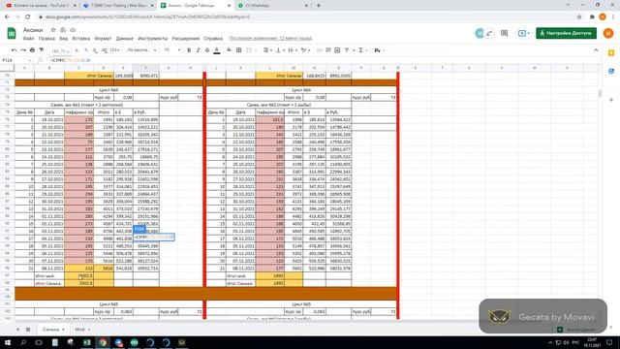Open Google Keep side panel icon

[x=611, y=53]
